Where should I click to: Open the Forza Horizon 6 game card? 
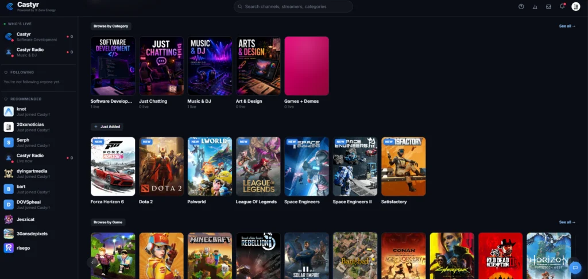click(x=113, y=166)
